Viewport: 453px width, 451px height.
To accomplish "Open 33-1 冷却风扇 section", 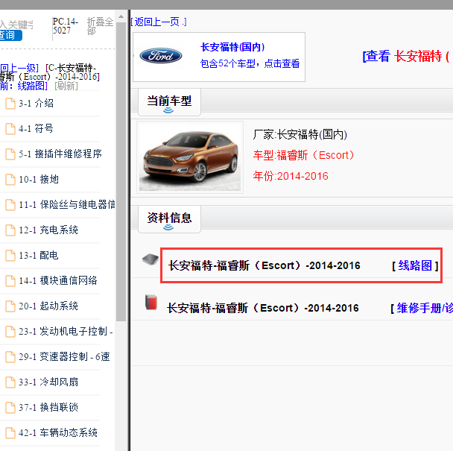I will (x=48, y=382).
